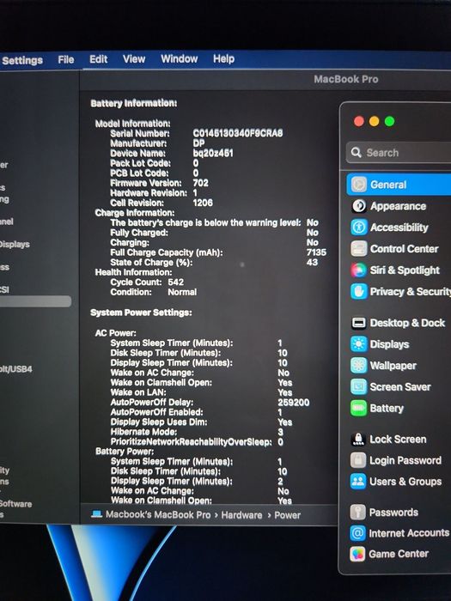Open the Login Password icon
Viewport: 451px width, 601px height.
coord(358,460)
